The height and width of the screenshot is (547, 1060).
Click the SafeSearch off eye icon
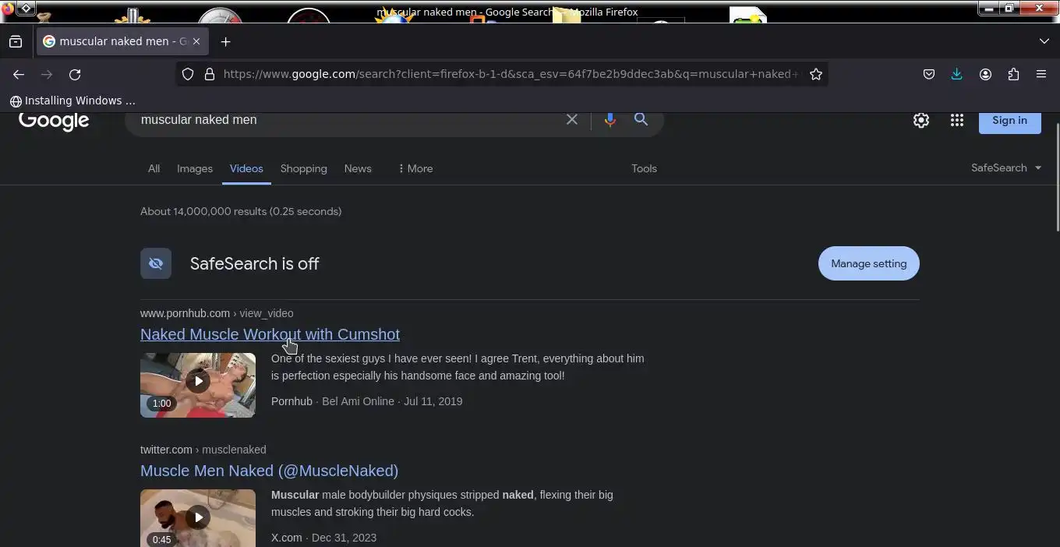(x=156, y=263)
